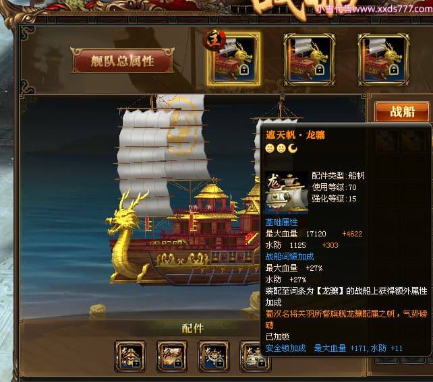Image resolution: width=433 pixels, height=382 pixels.
Task: Select the third dragon warship slot
Action: [x=383, y=59]
